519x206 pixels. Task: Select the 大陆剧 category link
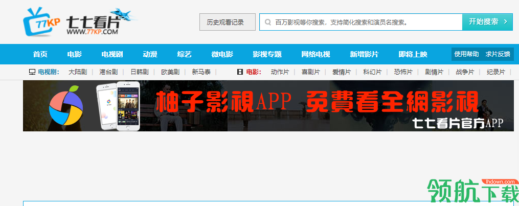[x=78, y=72]
